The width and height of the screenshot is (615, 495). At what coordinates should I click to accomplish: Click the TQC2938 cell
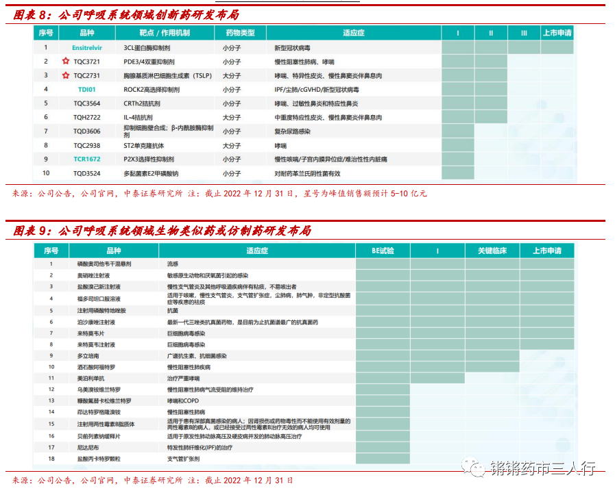pos(86,145)
